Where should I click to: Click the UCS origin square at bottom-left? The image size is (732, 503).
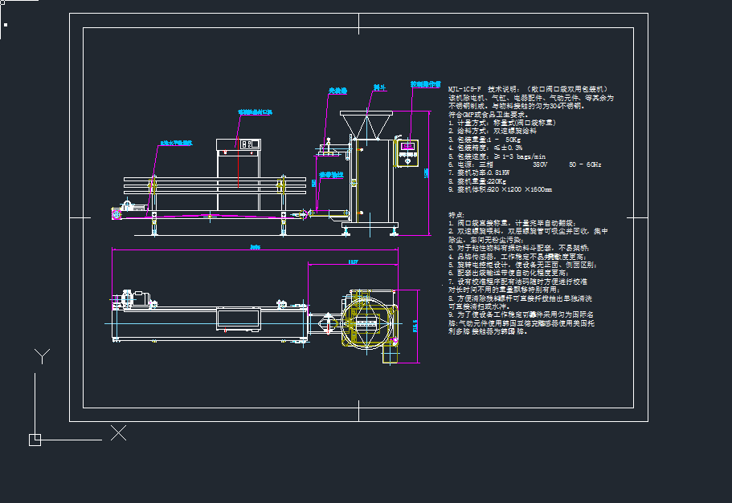(35, 439)
